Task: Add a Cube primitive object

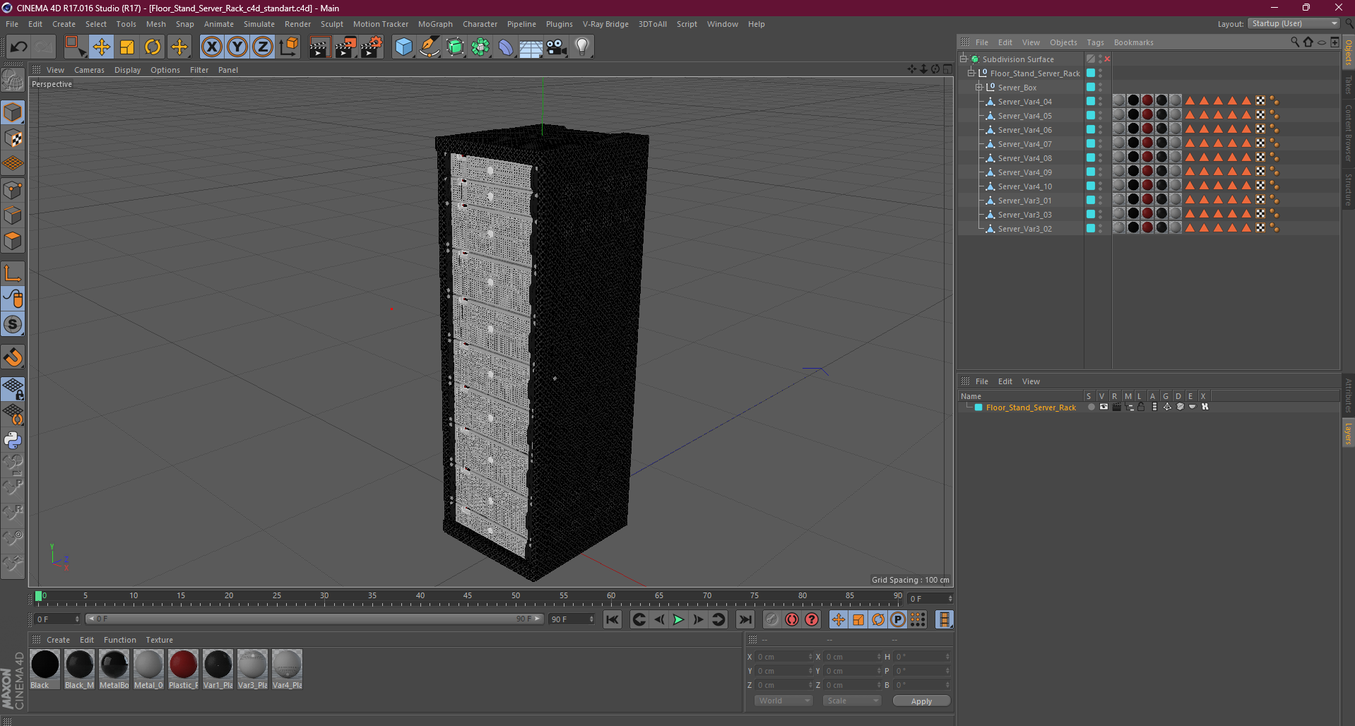Action: 403,47
